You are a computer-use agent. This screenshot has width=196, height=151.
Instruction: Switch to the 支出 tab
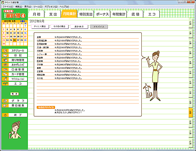[x=53, y=14]
